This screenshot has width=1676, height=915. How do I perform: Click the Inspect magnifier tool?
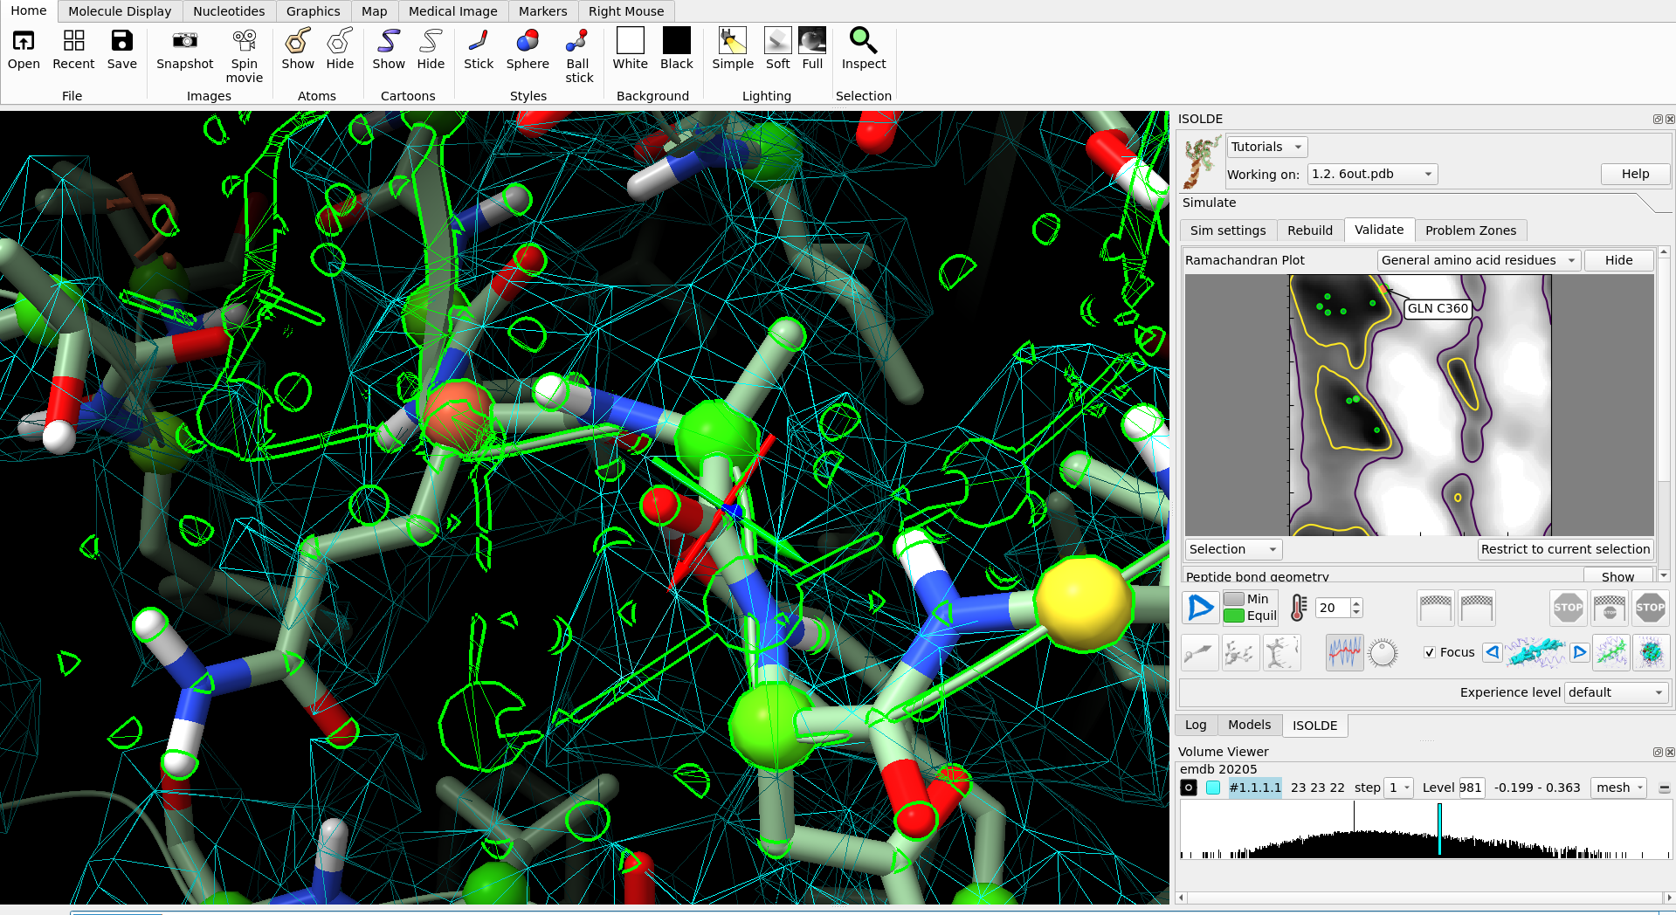863,41
